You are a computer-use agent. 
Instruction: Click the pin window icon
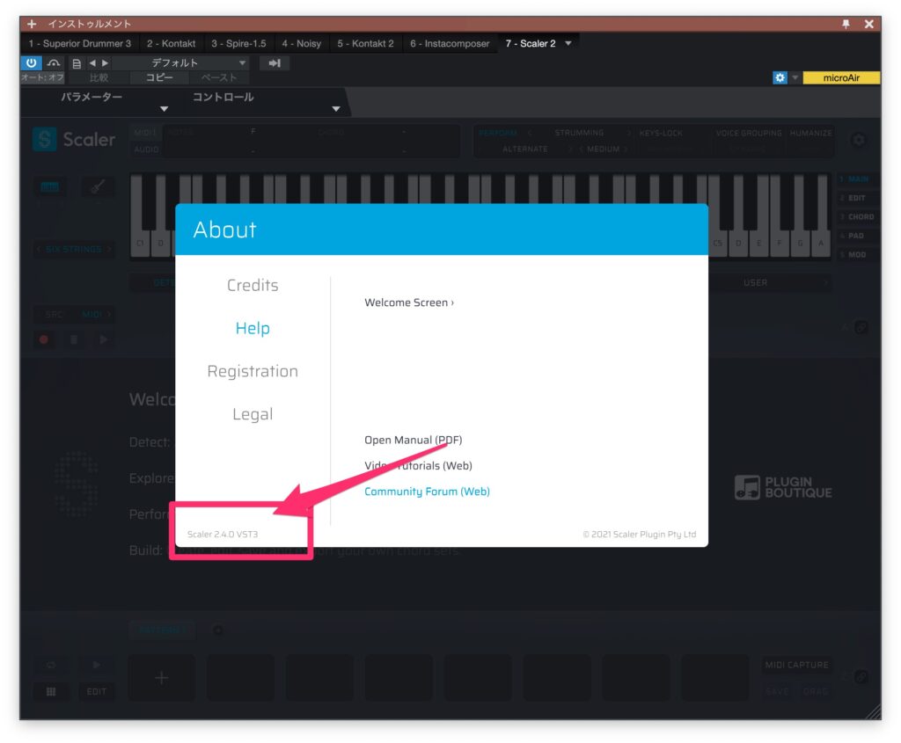tap(846, 24)
